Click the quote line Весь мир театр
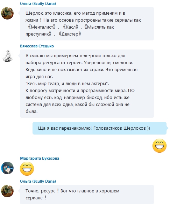 [x=67, y=84]
